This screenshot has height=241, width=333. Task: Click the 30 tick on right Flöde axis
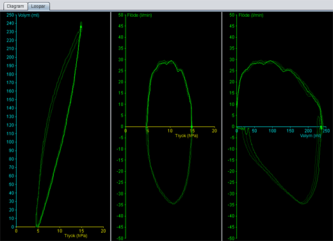click(x=232, y=60)
